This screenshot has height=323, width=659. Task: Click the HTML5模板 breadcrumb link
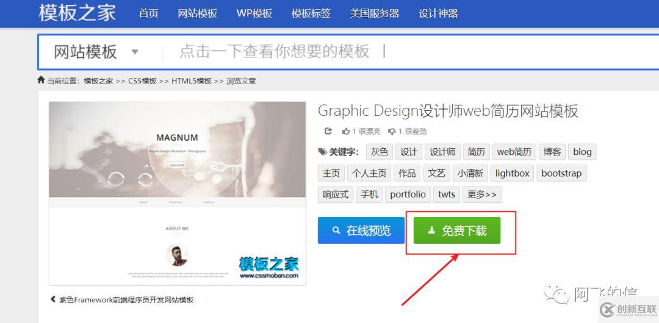(x=191, y=81)
